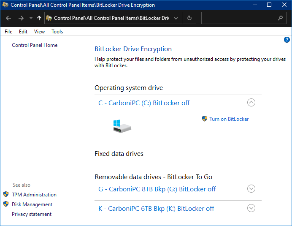Open help with the question mark icon
This screenshot has height=226, width=292.
tap(287, 40)
